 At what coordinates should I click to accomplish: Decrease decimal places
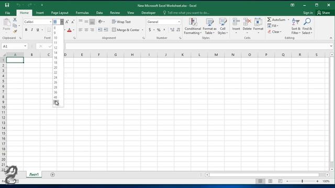178,30
